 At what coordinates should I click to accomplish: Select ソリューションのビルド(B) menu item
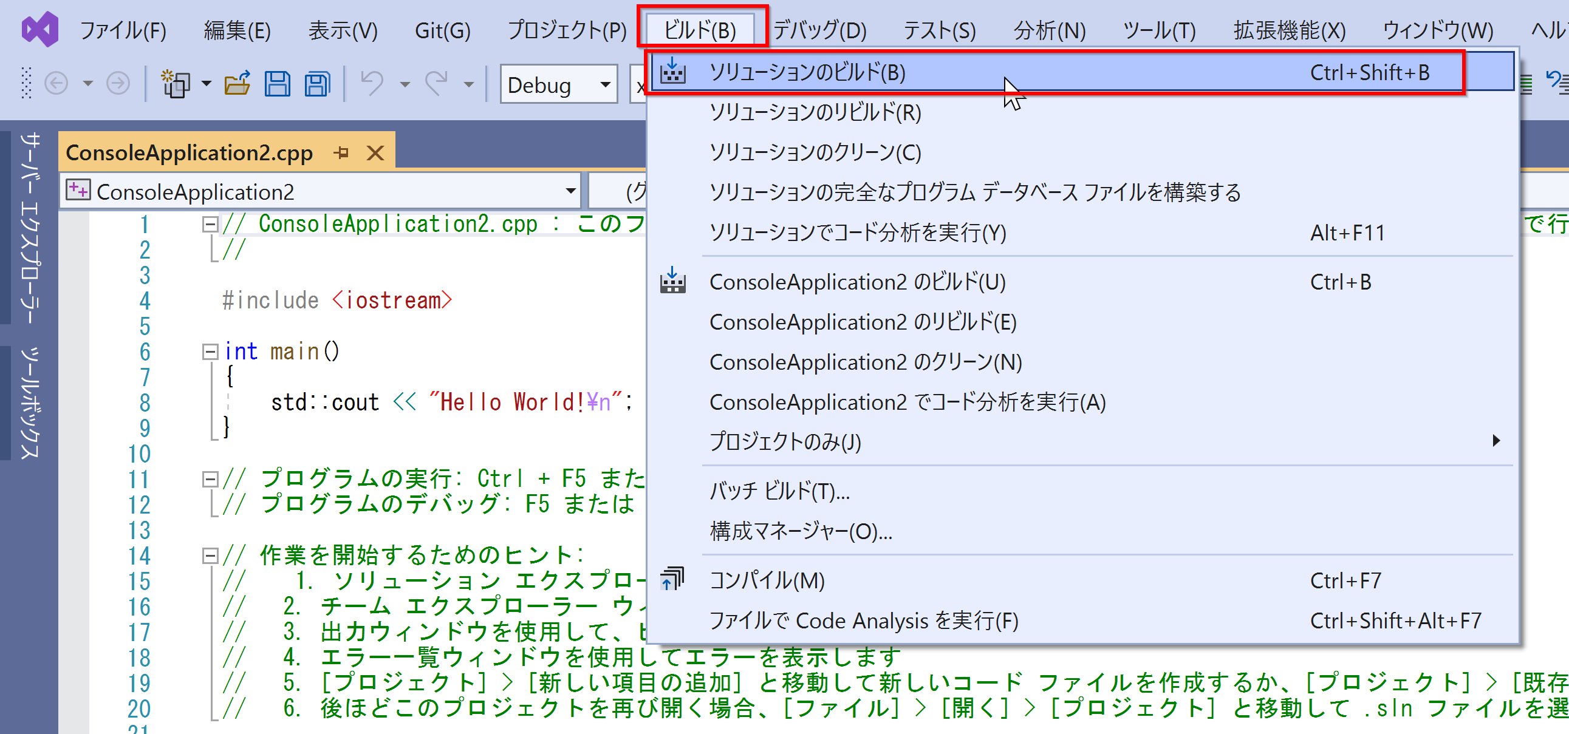pyautogui.click(x=1082, y=72)
